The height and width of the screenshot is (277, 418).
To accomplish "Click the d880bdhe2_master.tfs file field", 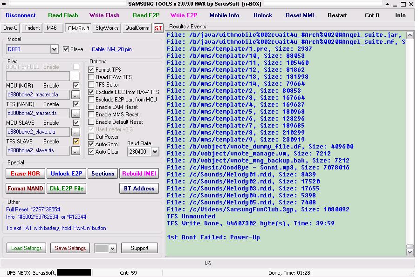I will pos(38,113).
